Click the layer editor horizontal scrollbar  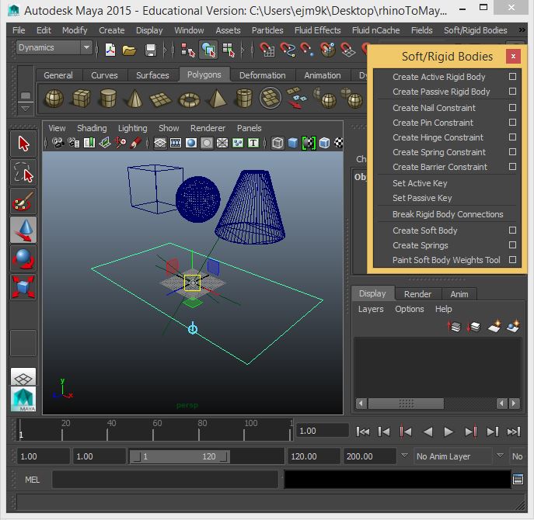click(x=405, y=404)
